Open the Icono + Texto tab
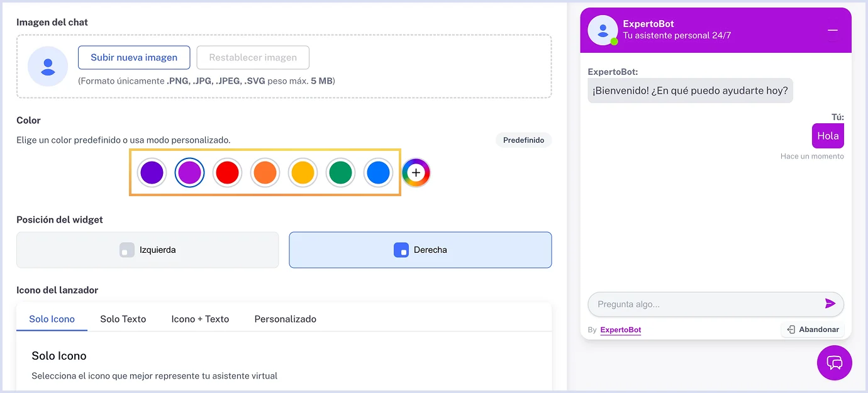Viewport: 868px width, 393px height. [x=199, y=319]
